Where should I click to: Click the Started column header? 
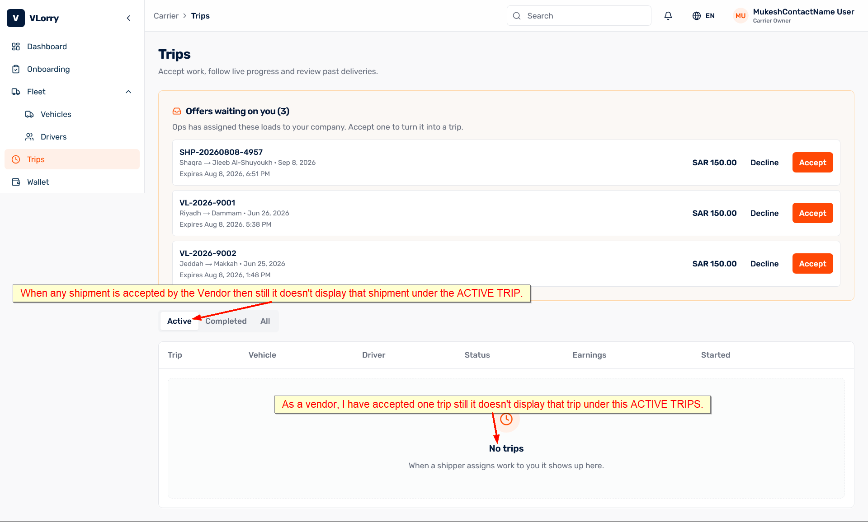click(x=715, y=355)
